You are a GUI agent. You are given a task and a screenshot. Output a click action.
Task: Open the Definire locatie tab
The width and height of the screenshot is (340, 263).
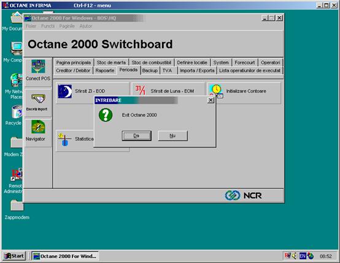[192, 62]
